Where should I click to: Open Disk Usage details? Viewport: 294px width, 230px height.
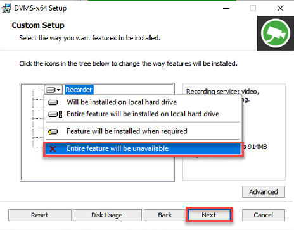coord(107,215)
